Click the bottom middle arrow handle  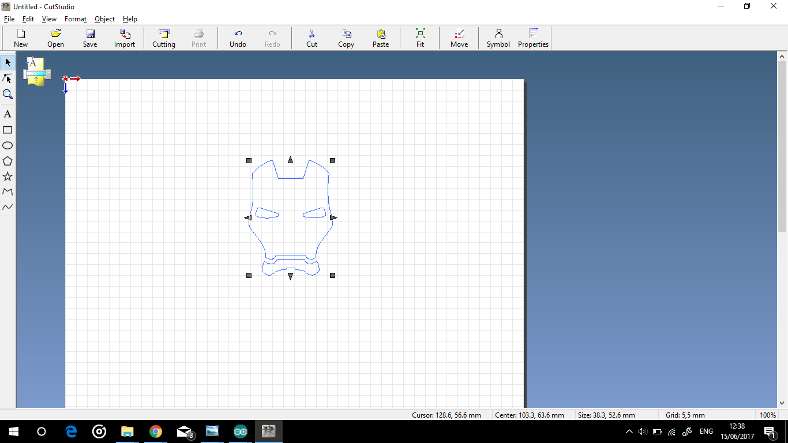(x=290, y=276)
